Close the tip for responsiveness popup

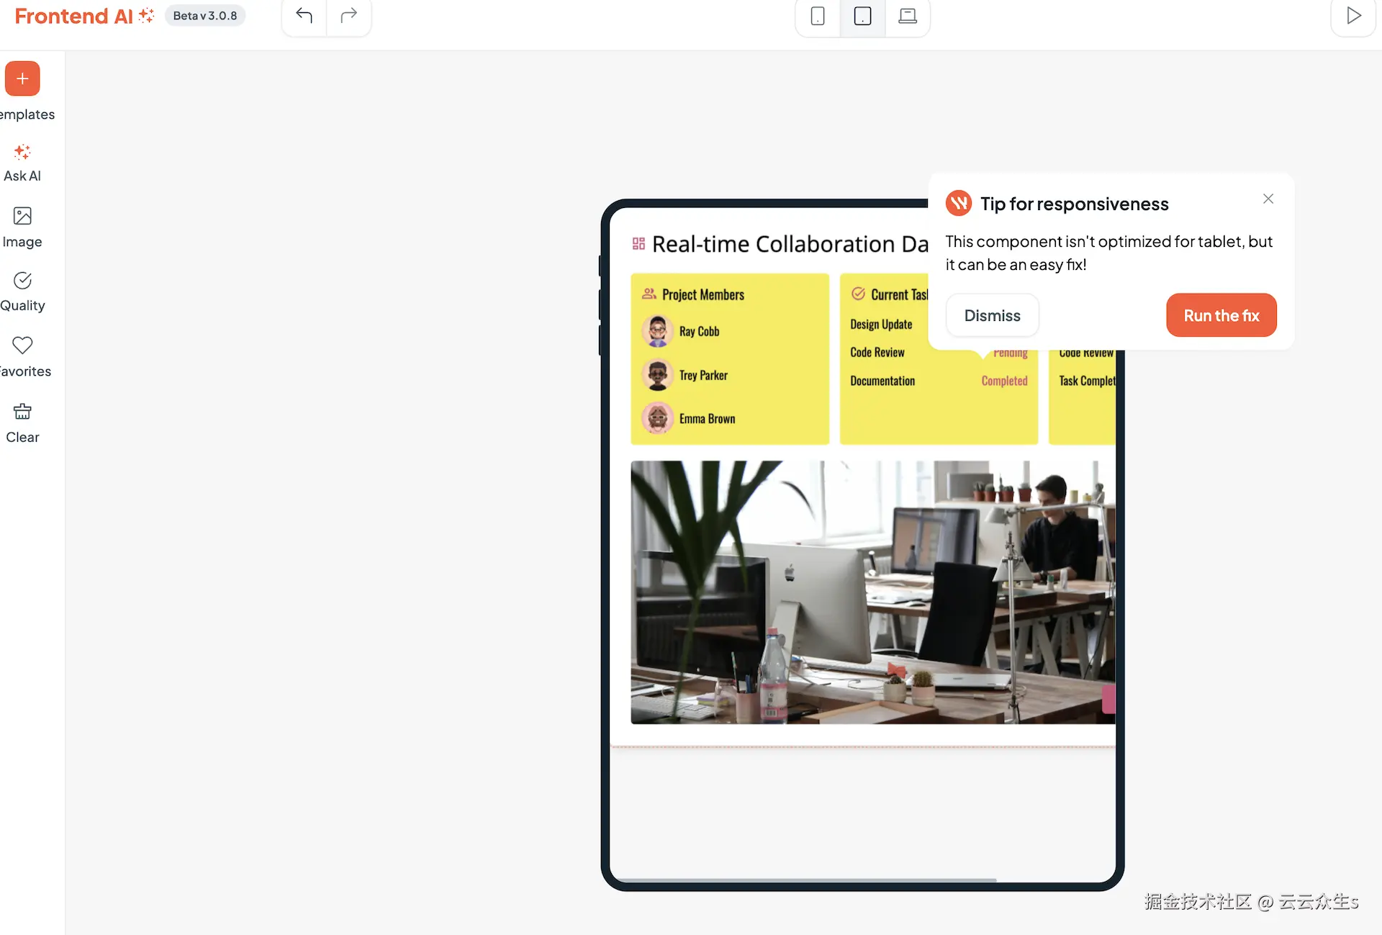pos(1268,199)
